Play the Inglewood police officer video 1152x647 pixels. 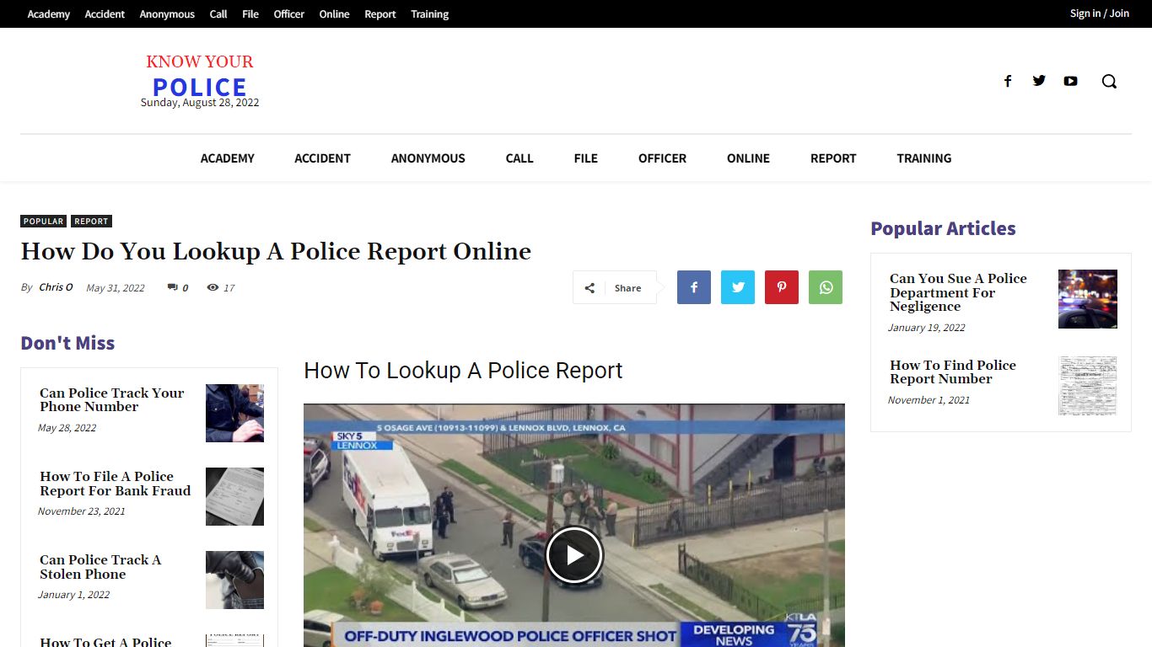(x=574, y=555)
